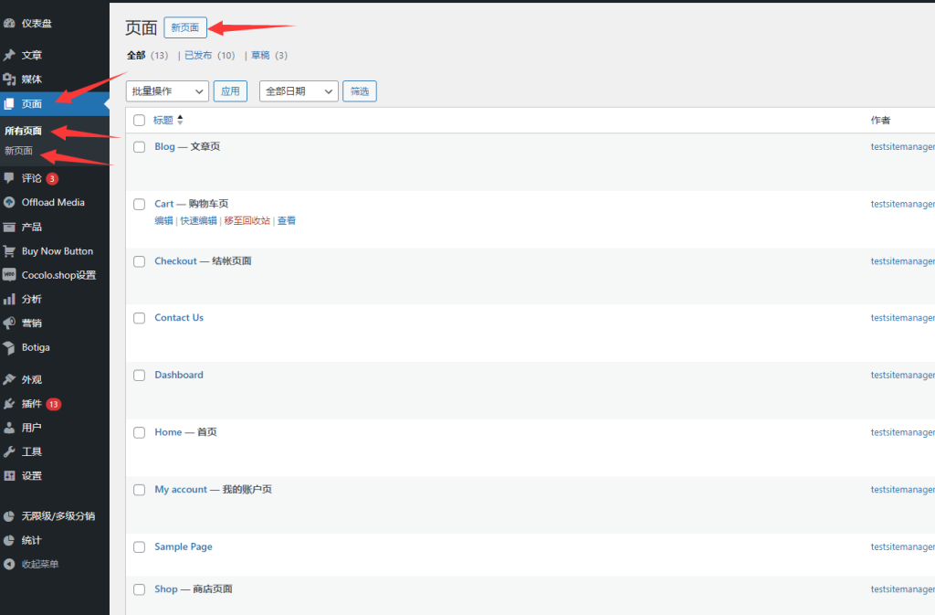Click the Posts pushpin icon

(9, 55)
